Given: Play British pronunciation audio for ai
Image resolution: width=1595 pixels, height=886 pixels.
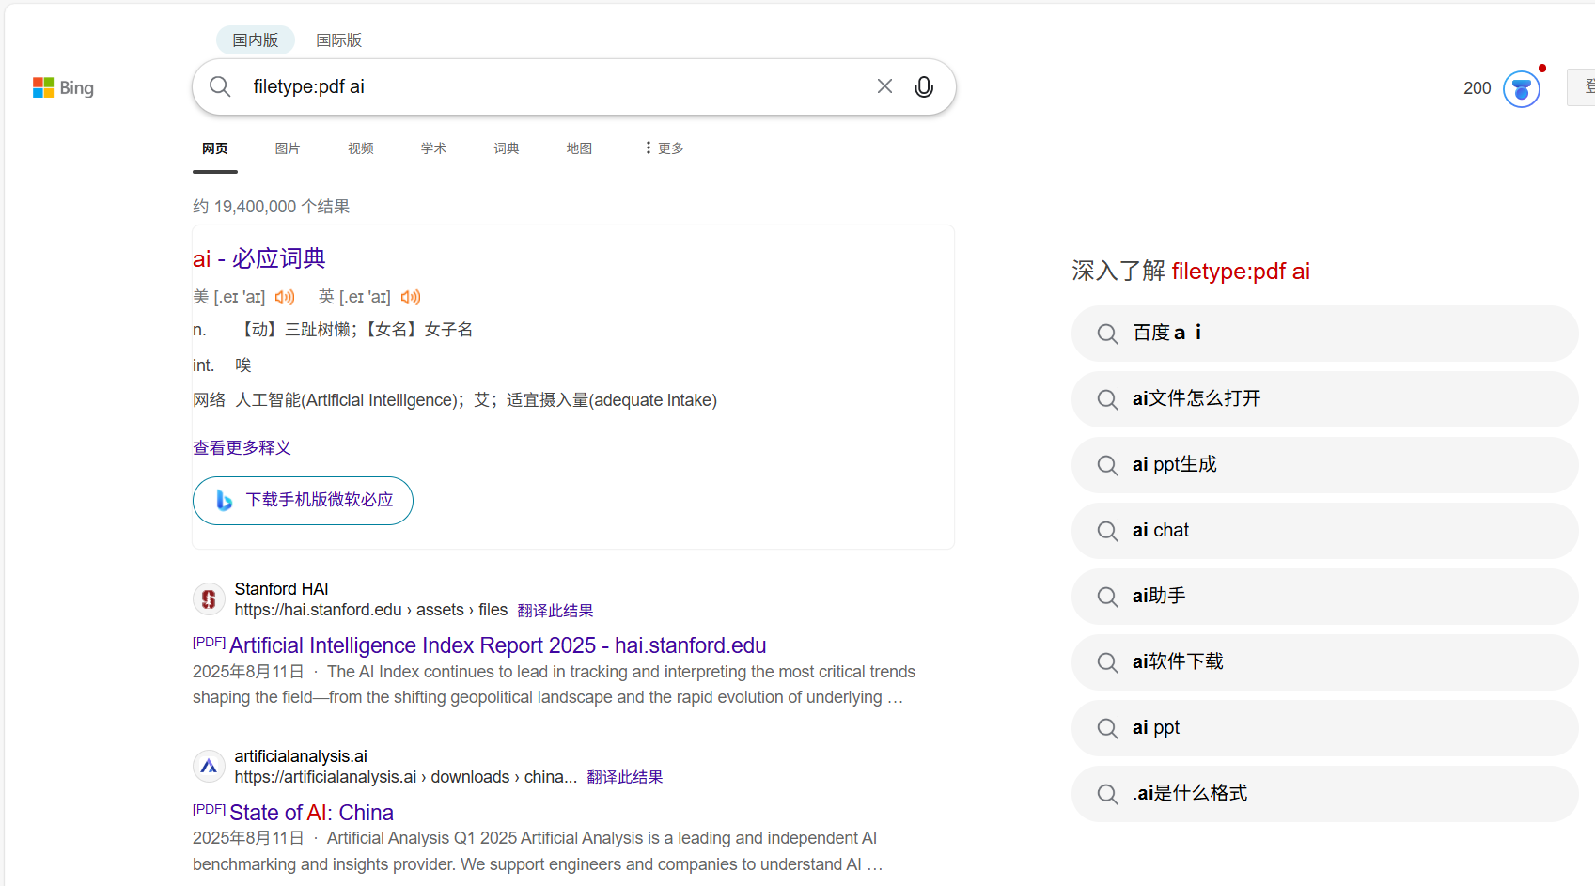Looking at the screenshot, I should 411,297.
